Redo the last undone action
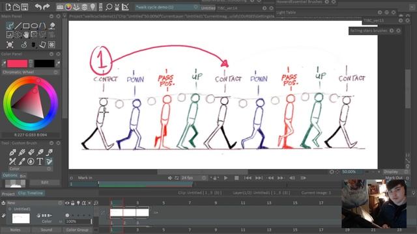Image resolution: width=417 pixels, height=234 pixels. (46, 6)
